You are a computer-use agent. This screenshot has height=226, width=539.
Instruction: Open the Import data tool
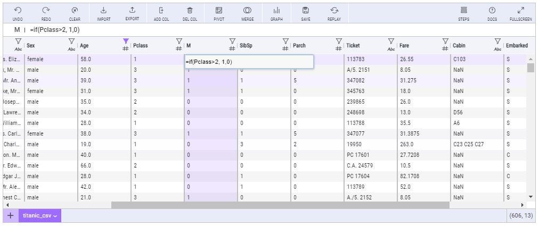(x=103, y=14)
